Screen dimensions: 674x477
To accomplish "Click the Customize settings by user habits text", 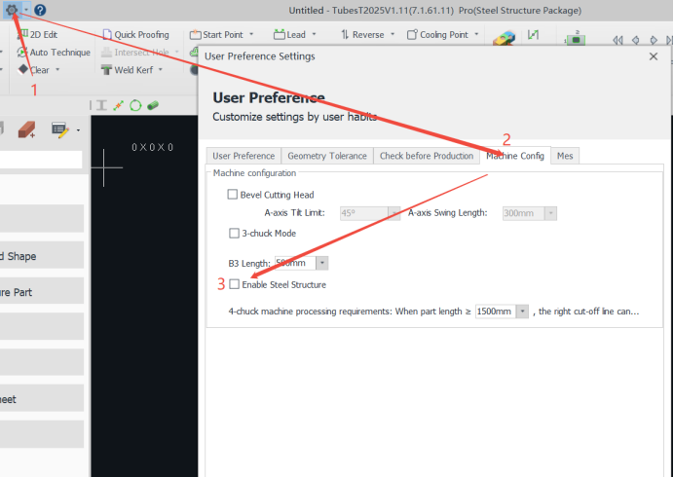I will 295,117.
